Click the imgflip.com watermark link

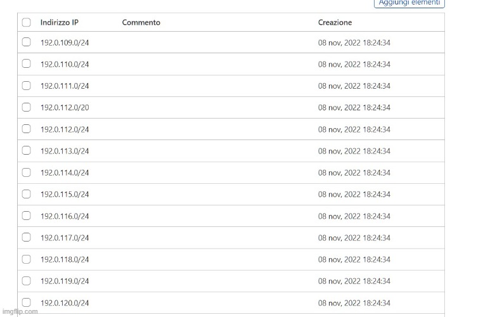click(20, 311)
